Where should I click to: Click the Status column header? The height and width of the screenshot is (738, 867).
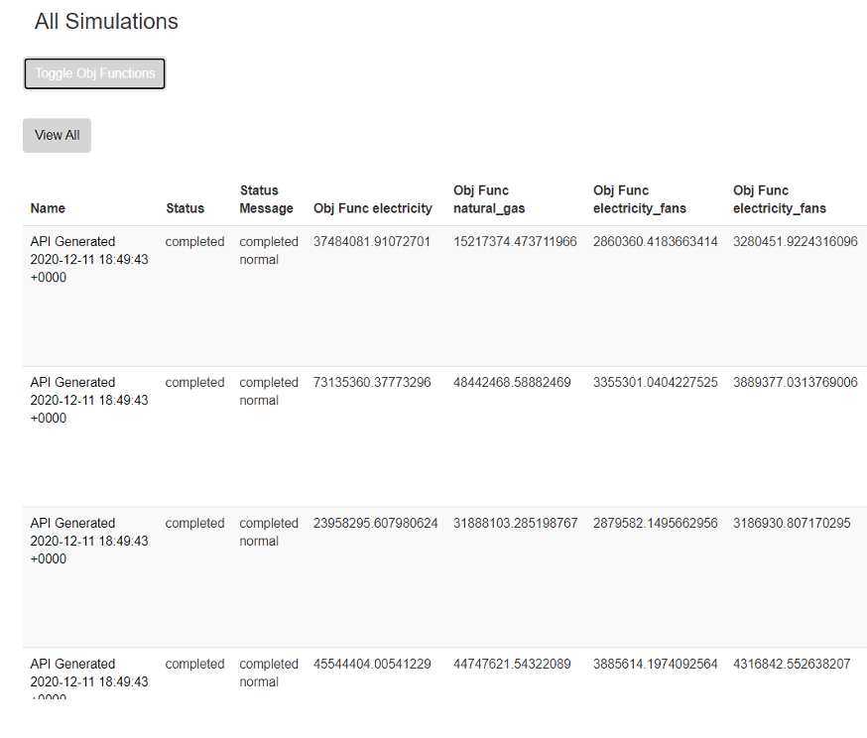(x=186, y=208)
